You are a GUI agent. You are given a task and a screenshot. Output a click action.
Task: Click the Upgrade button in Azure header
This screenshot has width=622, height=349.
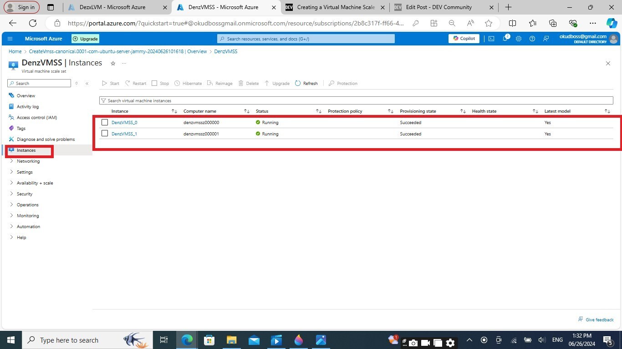[85, 39]
